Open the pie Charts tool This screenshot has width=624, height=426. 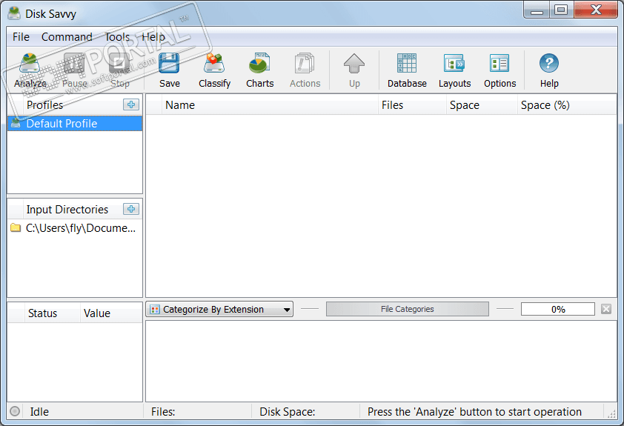tap(260, 70)
